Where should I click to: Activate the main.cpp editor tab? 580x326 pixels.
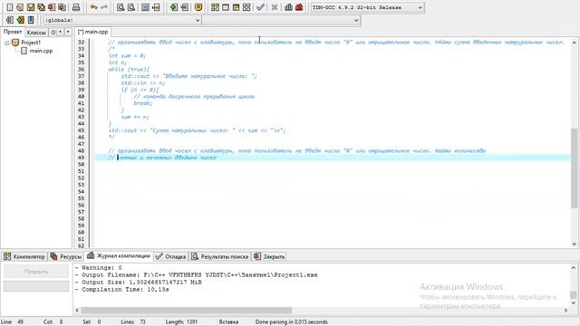(92, 32)
